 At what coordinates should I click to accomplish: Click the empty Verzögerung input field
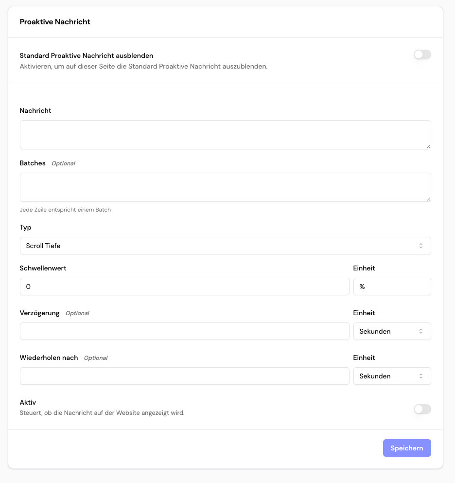(x=184, y=331)
